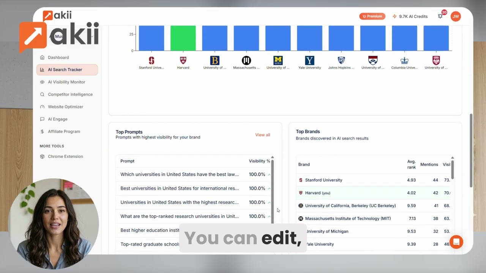Click the AI Search Tracker chart icon
Viewport: 486px width, 273px height.
(42, 70)
